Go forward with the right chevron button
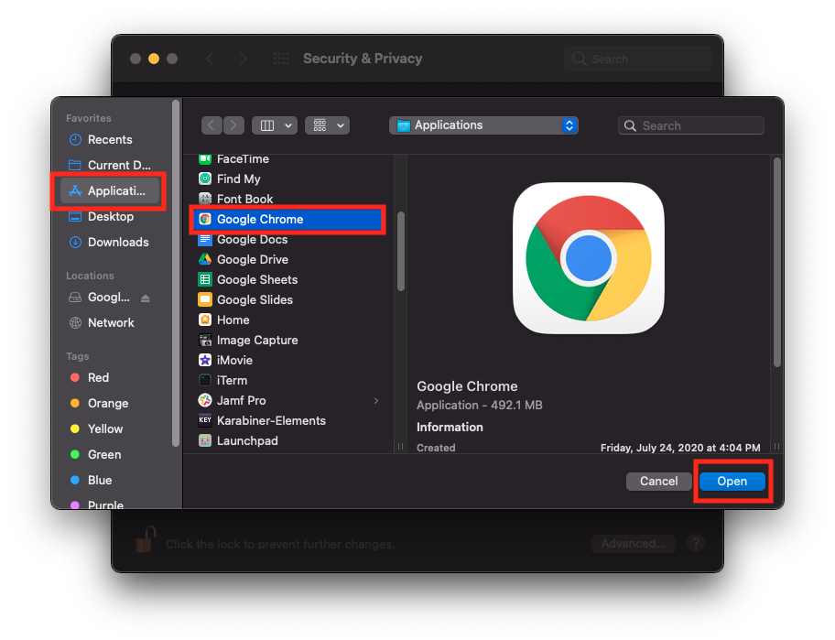 coord(233,125)
